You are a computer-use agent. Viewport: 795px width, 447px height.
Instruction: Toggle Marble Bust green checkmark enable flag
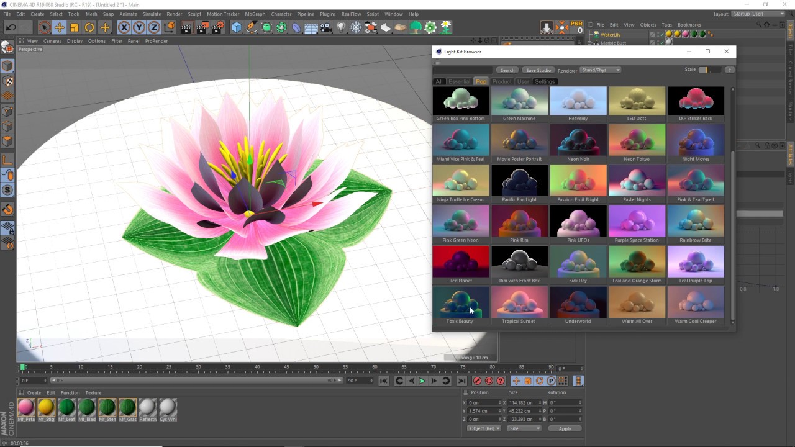[x=660, y=43]
